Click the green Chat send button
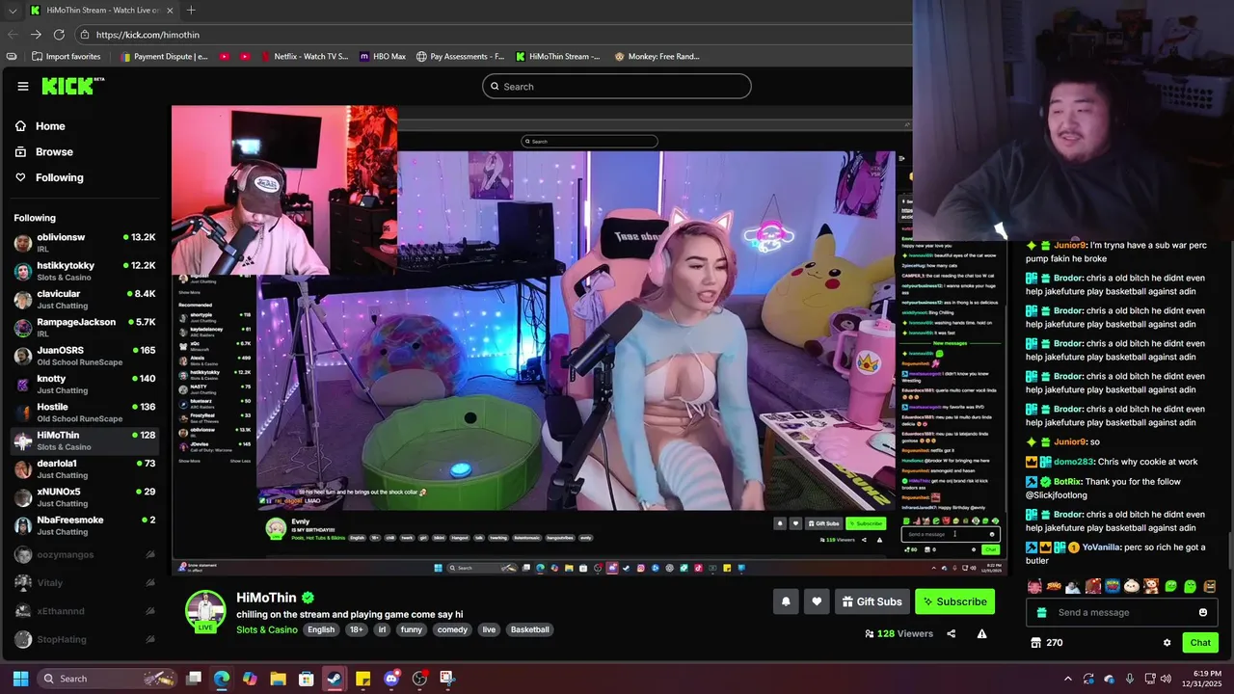This screenshot has width=1234, height=694. point(1200,643)
